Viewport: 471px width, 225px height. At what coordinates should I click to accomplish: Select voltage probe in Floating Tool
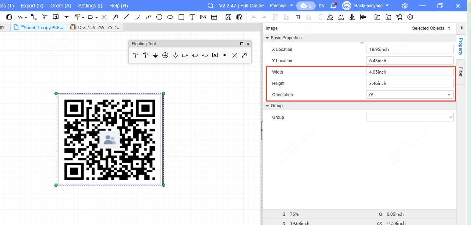244,55
